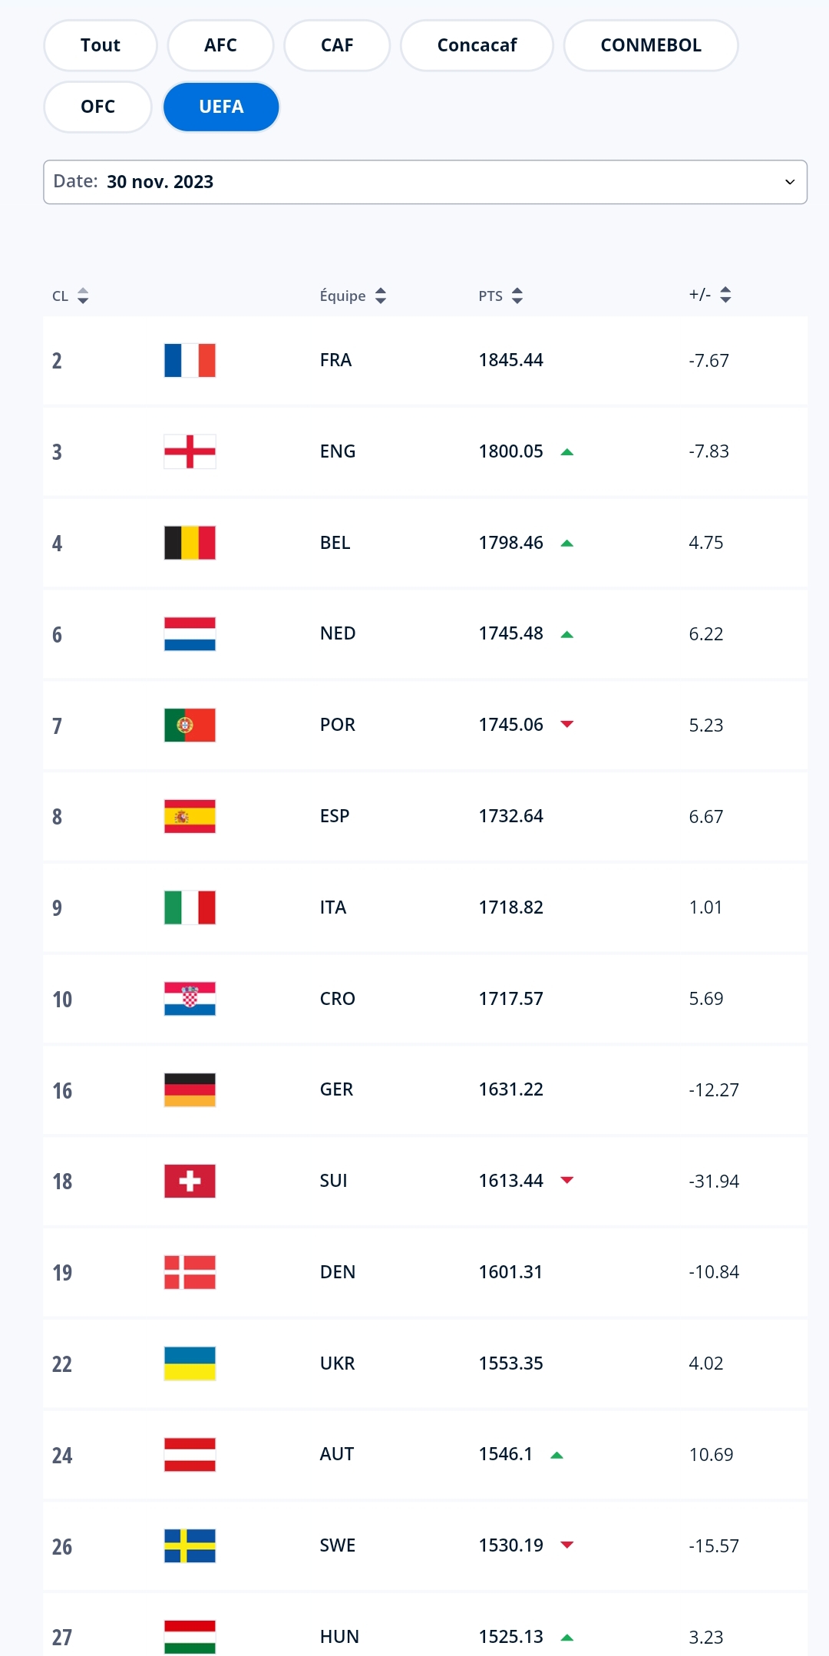This screenshot has width=829, height=1656.
Task: Select the Tout confederation tab
Action: 100,45
